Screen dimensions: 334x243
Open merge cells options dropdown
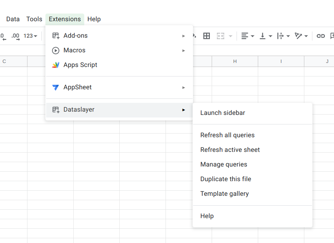click(x=230, y=36)
